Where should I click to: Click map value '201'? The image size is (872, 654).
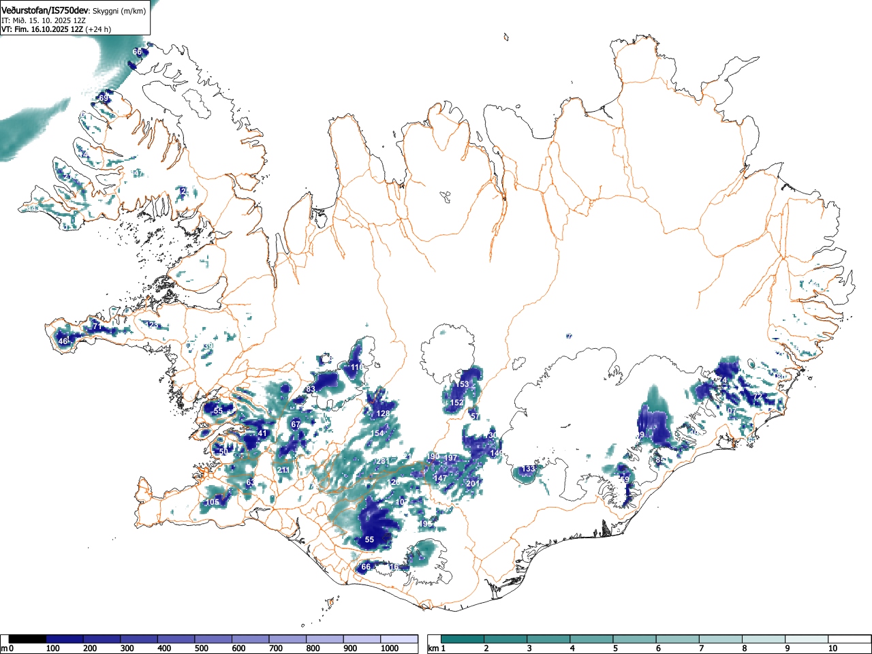(473, 483)
